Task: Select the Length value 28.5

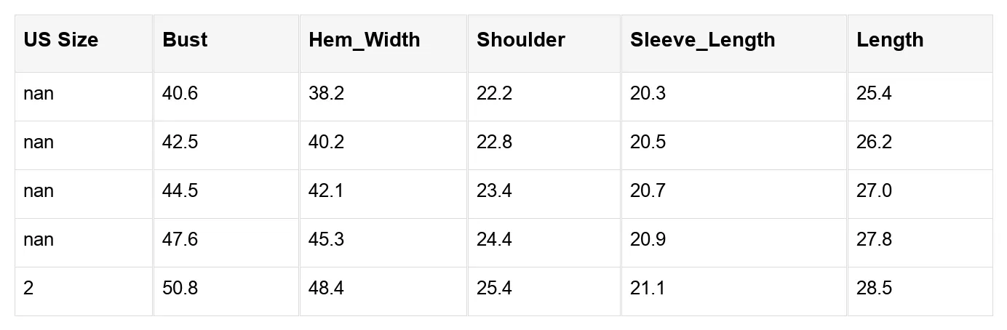Action: 874,289
